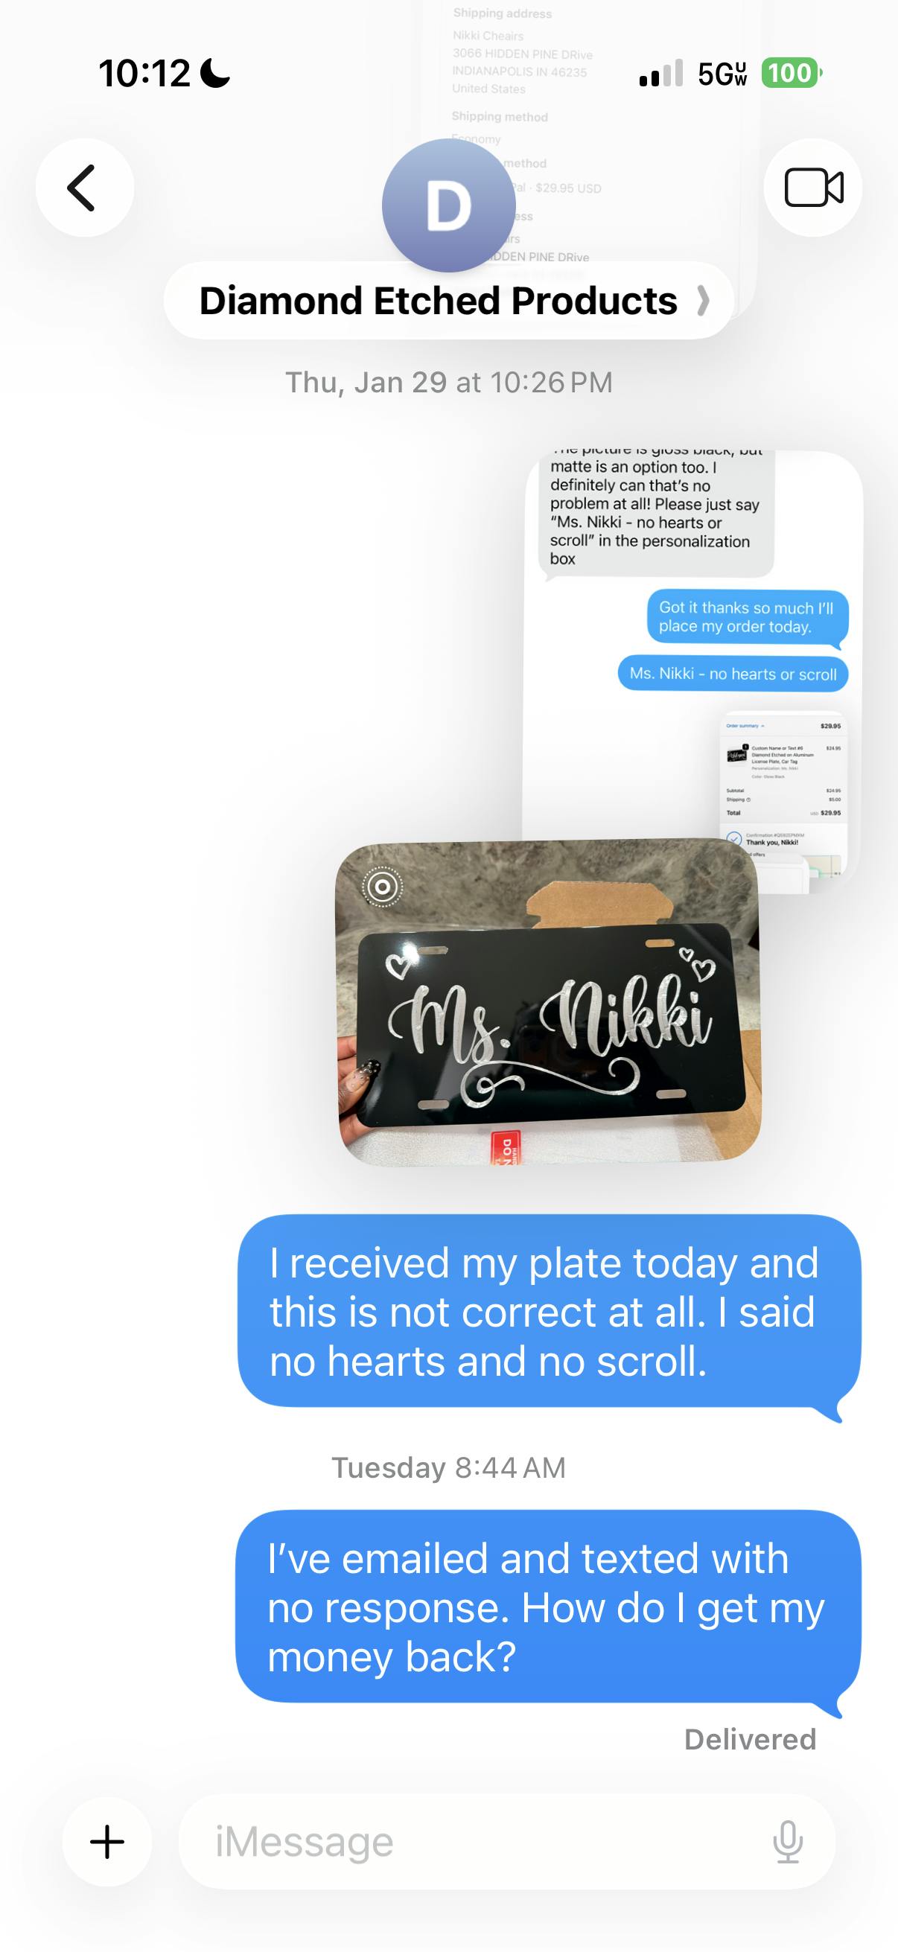The height and width of the screenshot is (1952, 898).
Task: Tap the microphone dictation icon
Action: [787, 1841]
